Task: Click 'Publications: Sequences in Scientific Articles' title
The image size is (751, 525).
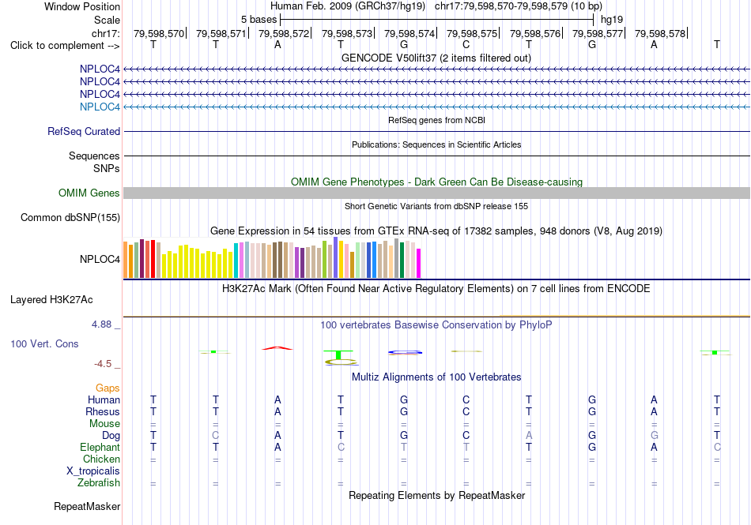Action: coord(436,144)
